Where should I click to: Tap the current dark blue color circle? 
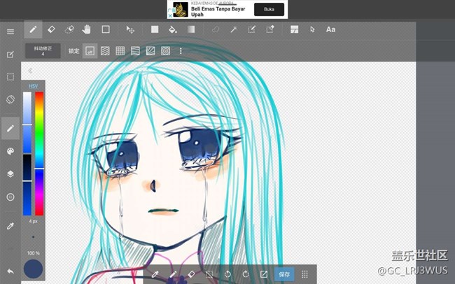click(33, 269)
